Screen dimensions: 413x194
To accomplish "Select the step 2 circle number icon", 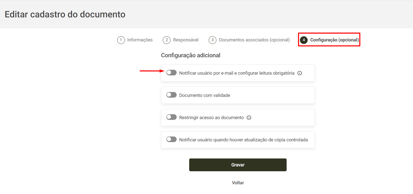I will [167, 40].
